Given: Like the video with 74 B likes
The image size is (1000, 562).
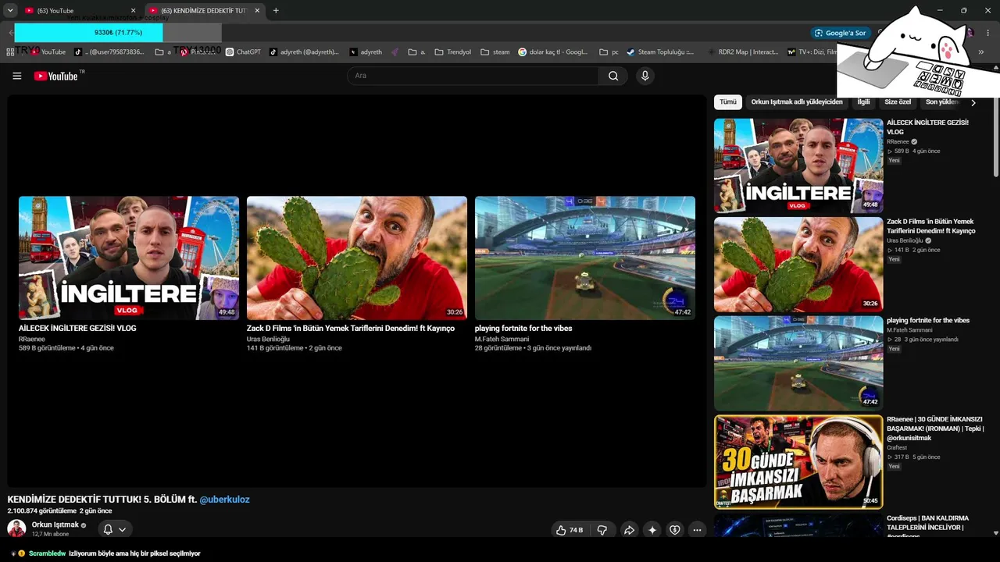Looking at the screenshot, I should pyautogui.click(x=570, y=530).
